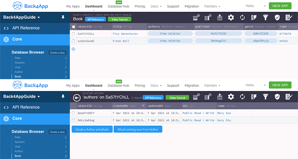Click Attach existing rows from Author
This screenshot has width=298, height=159.
coord(138,129)
